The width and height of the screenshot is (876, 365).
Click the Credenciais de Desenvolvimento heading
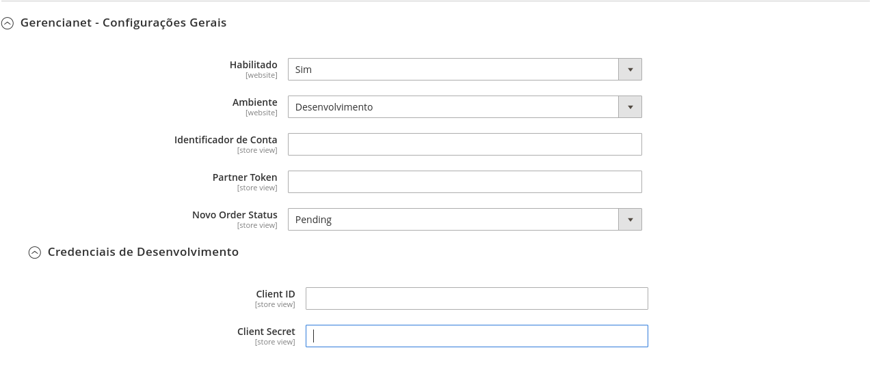144,252
